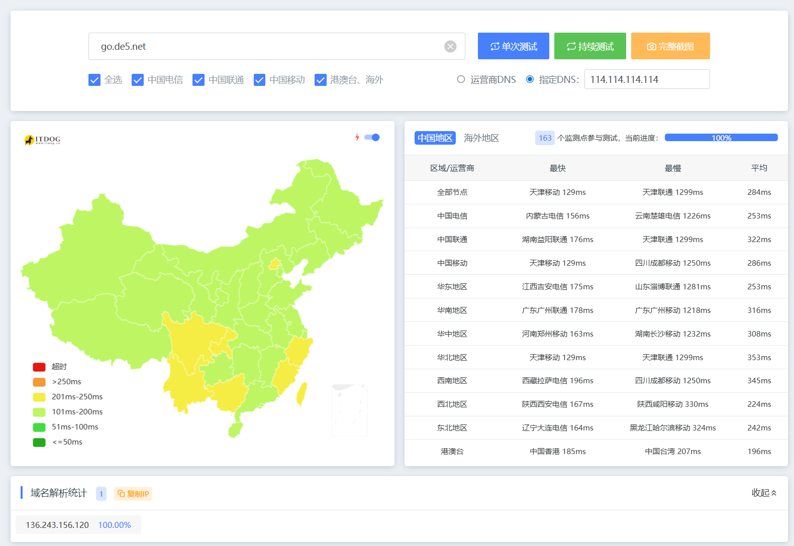The image size is (794, 546).
Task: Select the 东北地区 row label
Action: pyautogui.click(x=452, y=428)
